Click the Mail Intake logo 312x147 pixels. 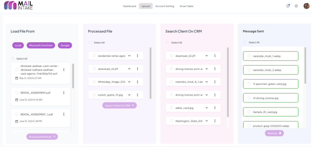tap(18, 6)
